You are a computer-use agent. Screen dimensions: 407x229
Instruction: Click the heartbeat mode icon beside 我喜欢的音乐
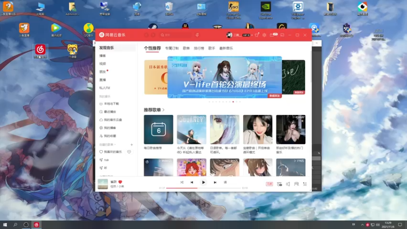129,152
